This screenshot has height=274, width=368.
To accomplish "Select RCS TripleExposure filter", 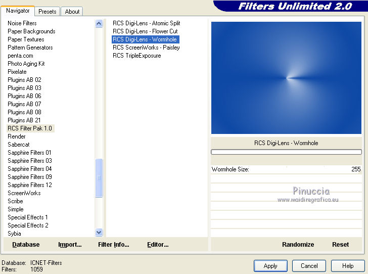I will point(137,56).
